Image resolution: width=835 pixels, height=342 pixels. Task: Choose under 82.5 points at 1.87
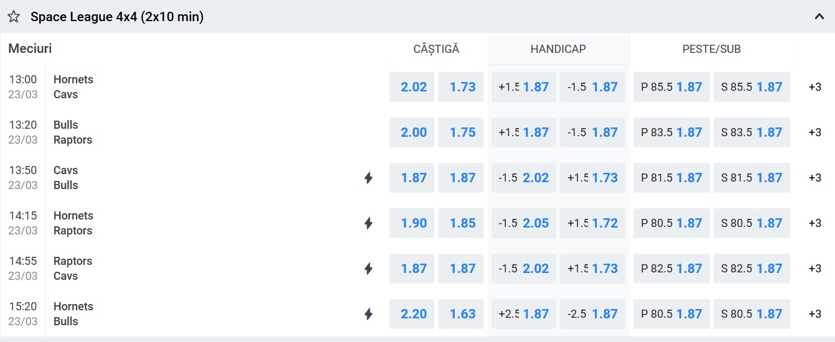pyautogui.click(x=752, y=269)
